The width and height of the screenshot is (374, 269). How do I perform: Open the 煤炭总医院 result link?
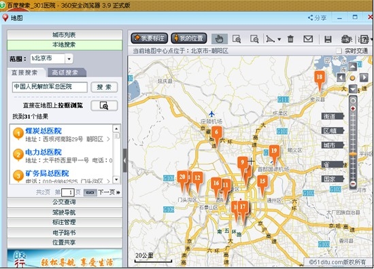(x=44, y=130)
